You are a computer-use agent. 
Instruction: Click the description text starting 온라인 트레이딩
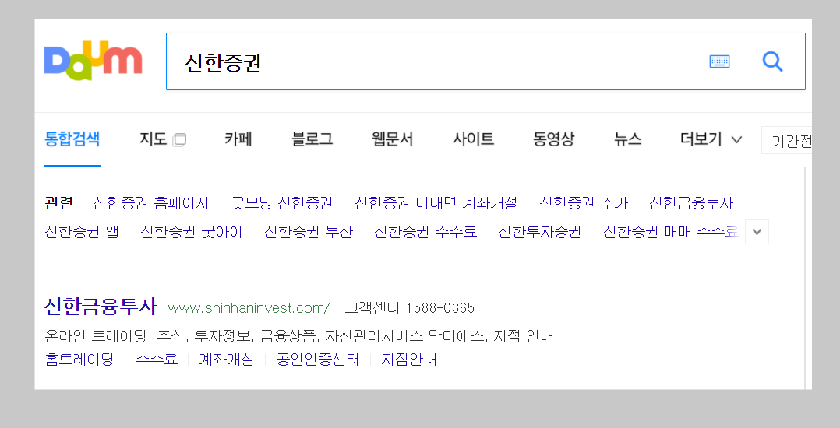point(301,336)
